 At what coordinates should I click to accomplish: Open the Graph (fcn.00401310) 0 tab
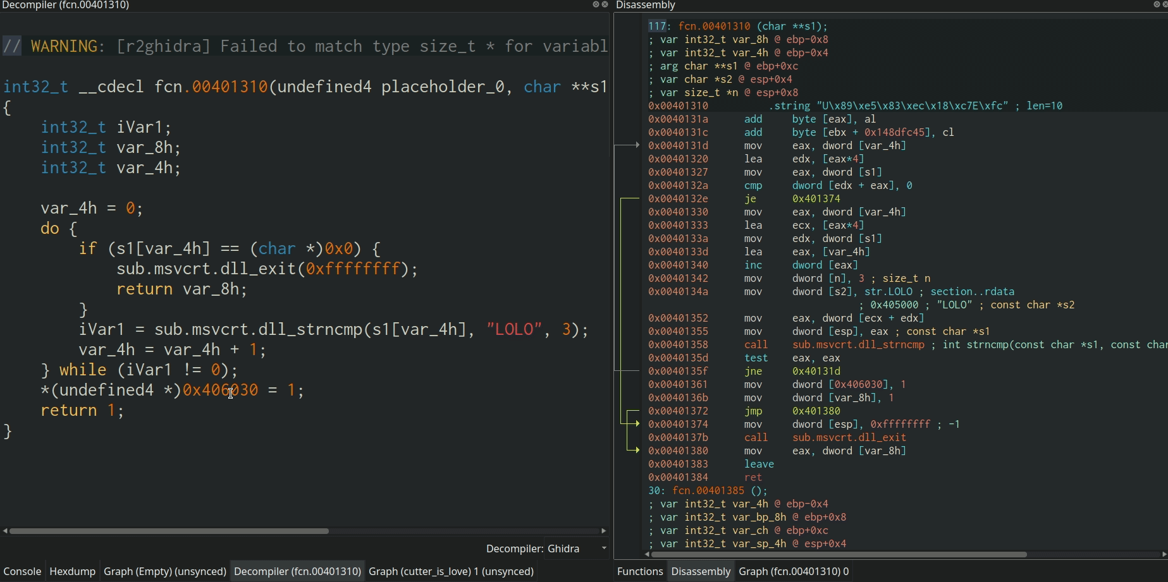point(794,571)
